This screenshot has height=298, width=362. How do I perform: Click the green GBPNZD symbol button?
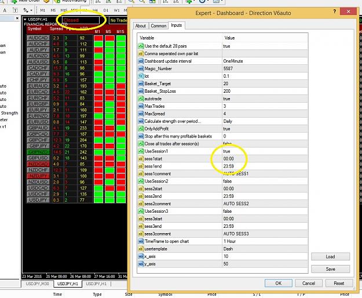pyautogui.click(x=38, y=152)
